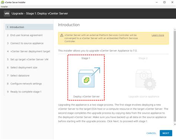Viewport: 176px width, 140px height.
Task: Click the scrollbar up arrow
Action: pyautogui.click(x=175, y=29)
